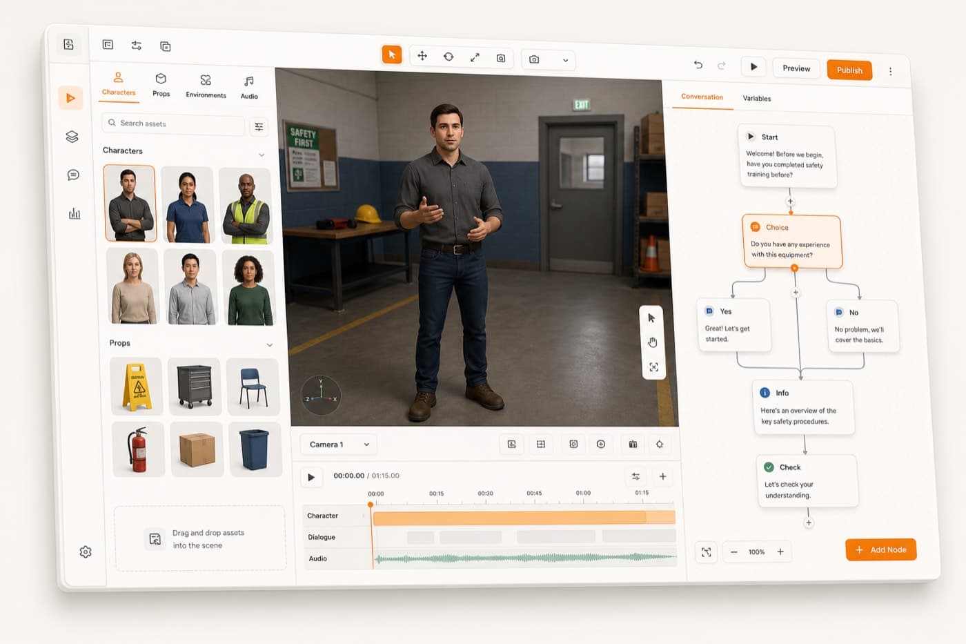This screenshot has width=966, height=644.
Task: Open the more options kebab menu
Action: [890, 72]
